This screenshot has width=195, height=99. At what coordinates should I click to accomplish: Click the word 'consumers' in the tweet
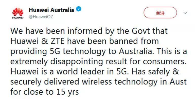coord(164,62)
